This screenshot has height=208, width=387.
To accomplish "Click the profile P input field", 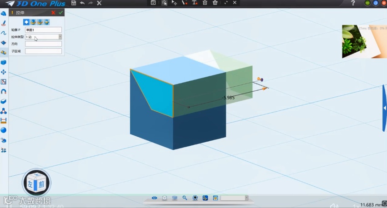I will pyautogui.click(x=43, y=30).
